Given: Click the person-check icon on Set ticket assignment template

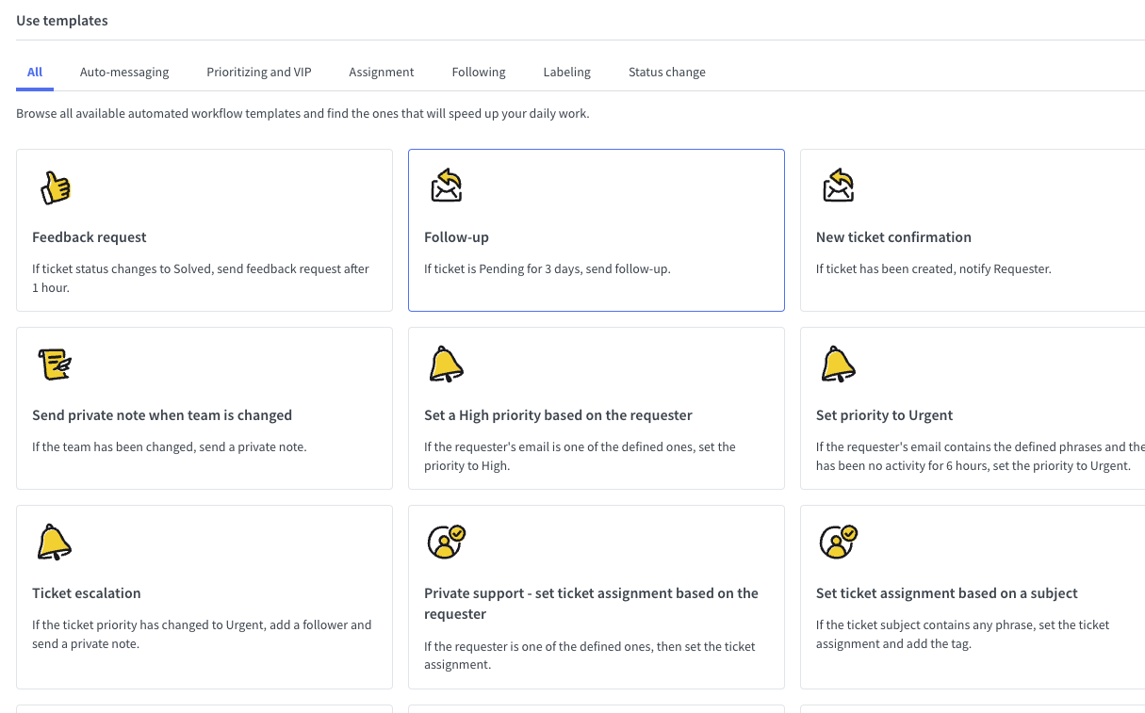Looking at the screenshot, I should pyautogui.click(x=838, y=542).
